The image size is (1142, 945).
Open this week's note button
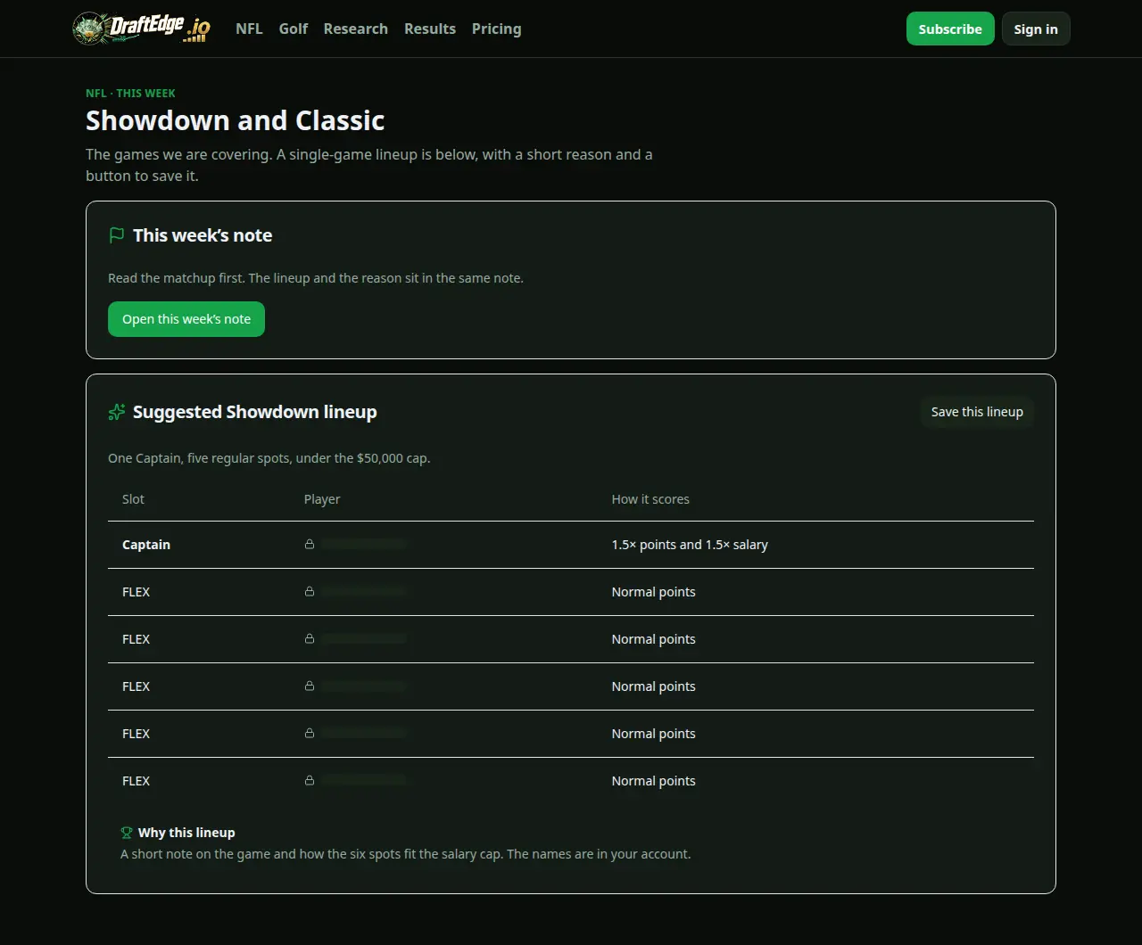pyautogui.click(x=186, y=319)
